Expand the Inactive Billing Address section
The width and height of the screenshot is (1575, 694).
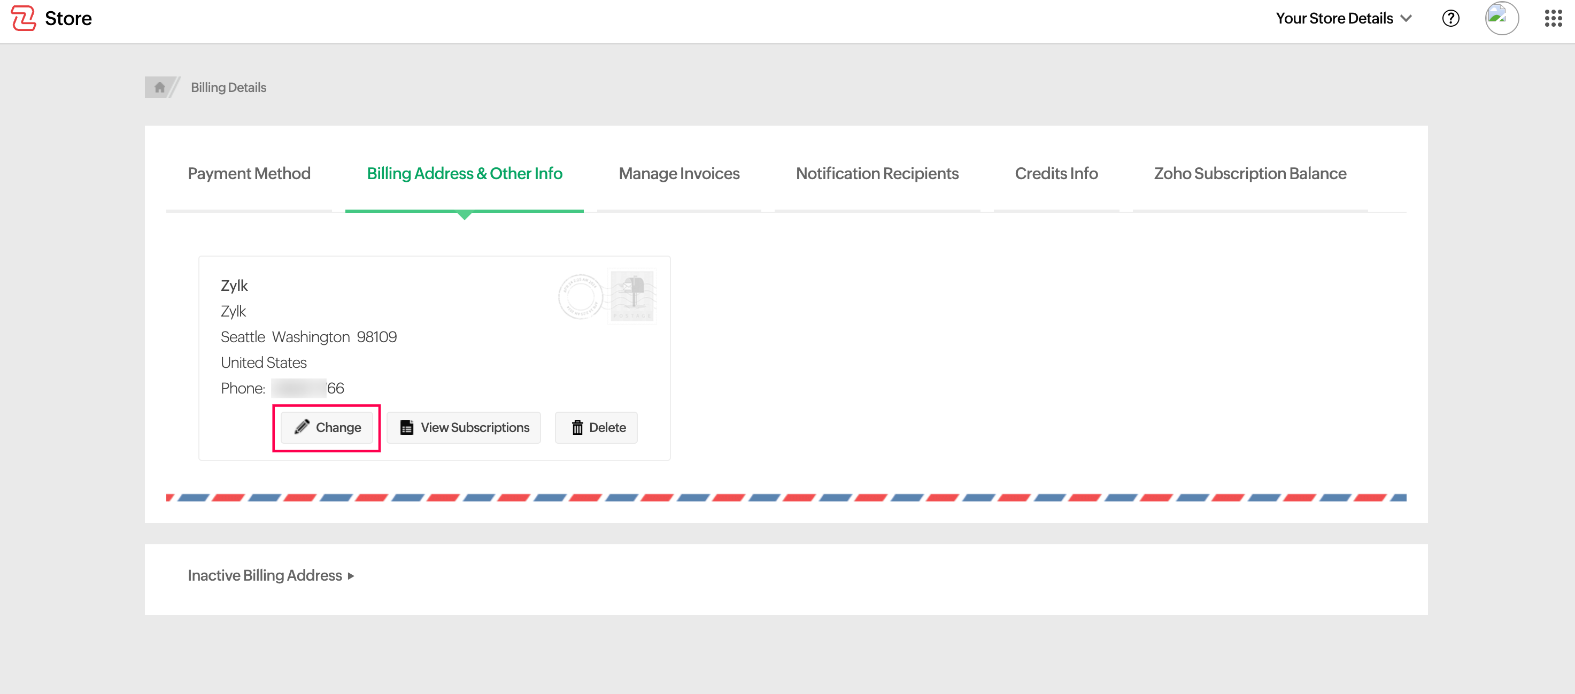click(264, 575)
